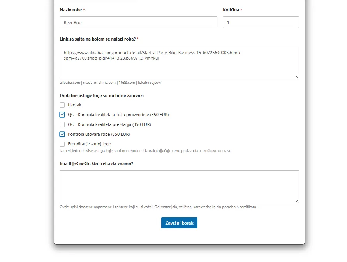Grab the link textarea resize handle
The image size is (347, 262).
[297, 76]
